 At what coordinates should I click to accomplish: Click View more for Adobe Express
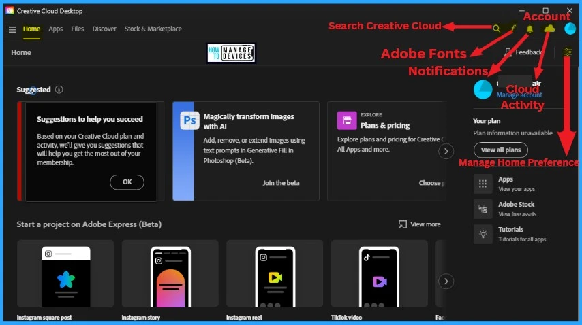[419, 224]
